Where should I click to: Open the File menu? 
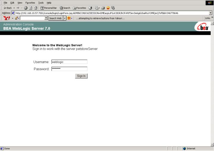tap(5, 3)
